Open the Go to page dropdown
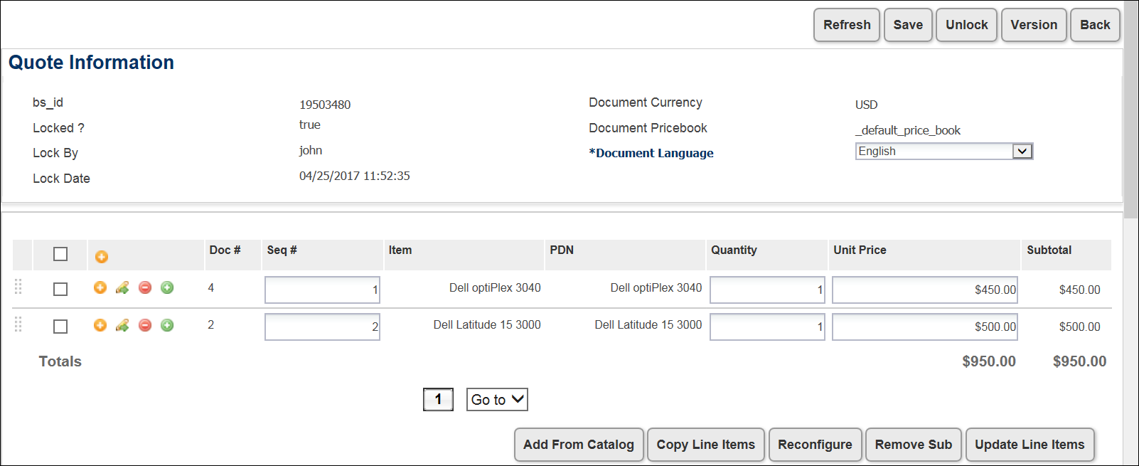 coord(497,400)
